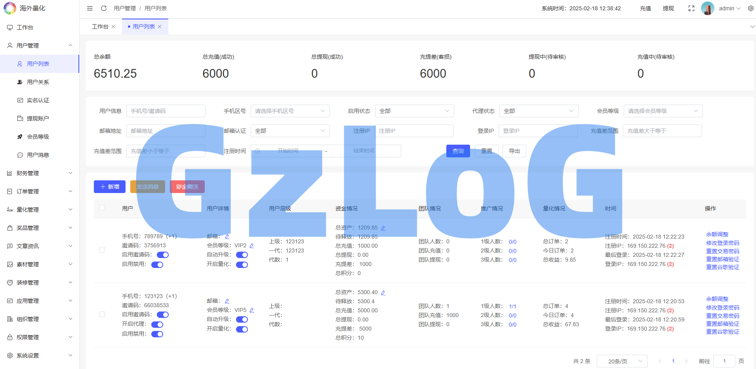Click the page refresh icon

pyautogui.click(x=104, y=8)
